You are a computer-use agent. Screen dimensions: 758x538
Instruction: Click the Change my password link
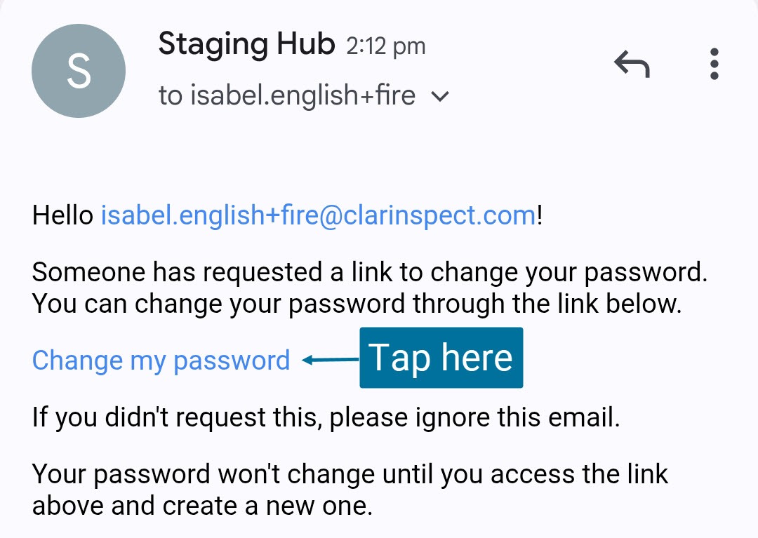161,361
